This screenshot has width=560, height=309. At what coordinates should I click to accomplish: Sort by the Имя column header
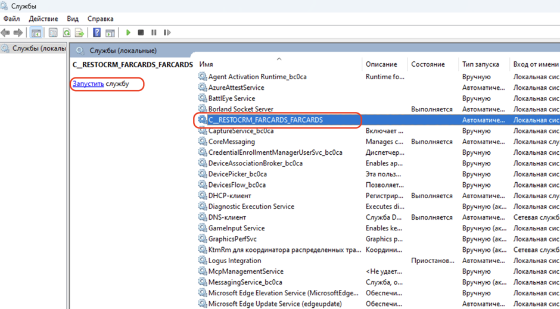coord(206,64)
